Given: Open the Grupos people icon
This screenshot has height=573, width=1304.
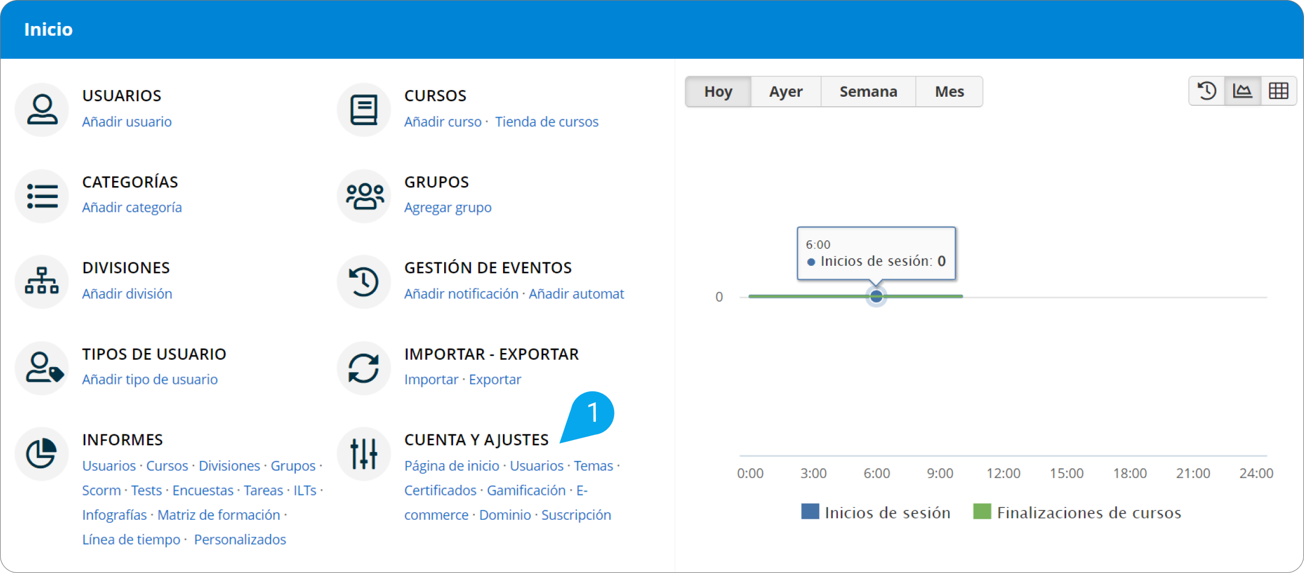Looking at the screenshot, I should coord(364,196).
